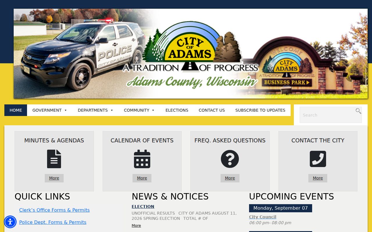Expand the Departments dropdown menu
Viewport: 372px width, 232px height.
96,110
